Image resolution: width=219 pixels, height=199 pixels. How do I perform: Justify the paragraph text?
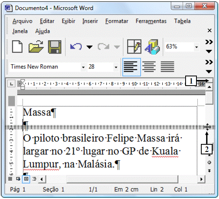(167, 67)
